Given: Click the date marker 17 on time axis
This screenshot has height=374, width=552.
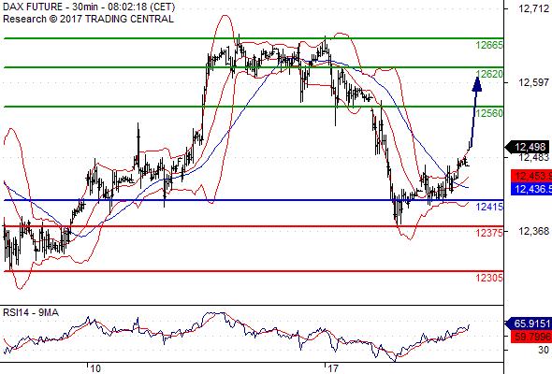Looking at the screenshot, I should [x=333, y=368].
